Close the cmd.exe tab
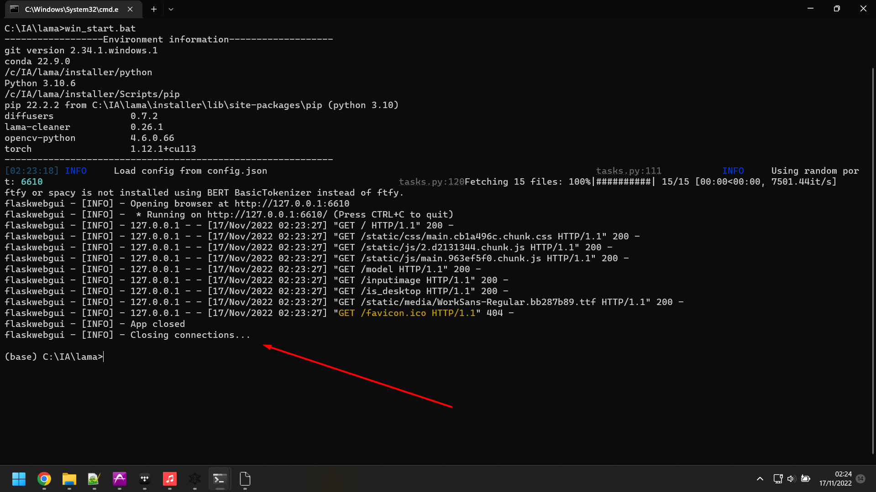The height and width of the screenshot is (492, 876). point(129,9)
